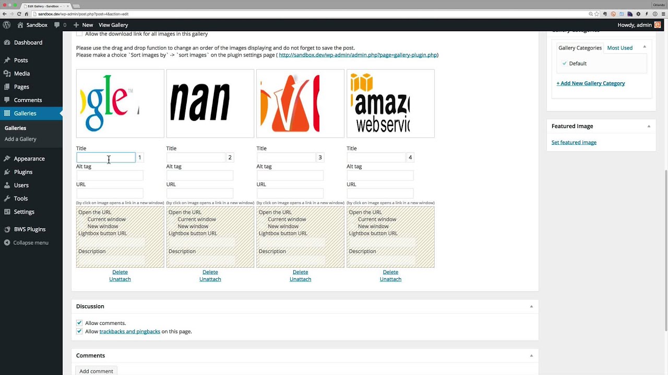Viewport: 668px width, 375px height.
Task: Click the WordPress logo in admin bar
Action: click(x=6, y=24)
